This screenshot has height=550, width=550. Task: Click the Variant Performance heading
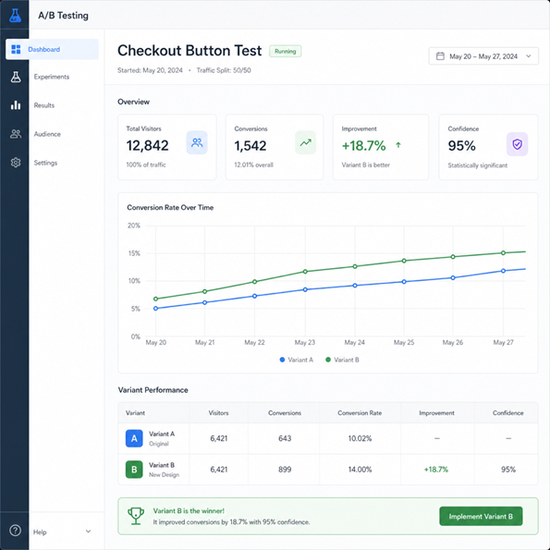tap(153, 390)
